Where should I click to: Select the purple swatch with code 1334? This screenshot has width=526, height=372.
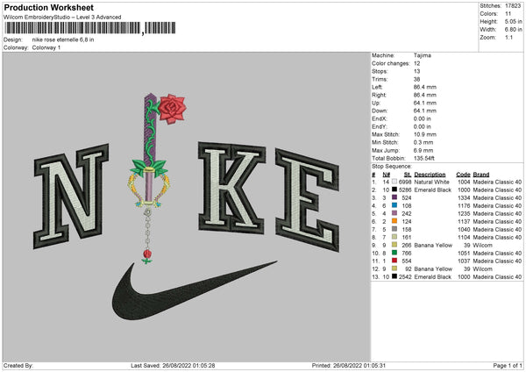[x=394, y=197]
